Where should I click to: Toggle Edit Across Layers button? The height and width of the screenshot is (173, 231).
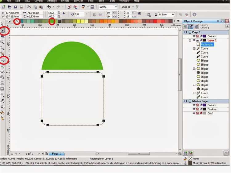[x=191, y=26]
